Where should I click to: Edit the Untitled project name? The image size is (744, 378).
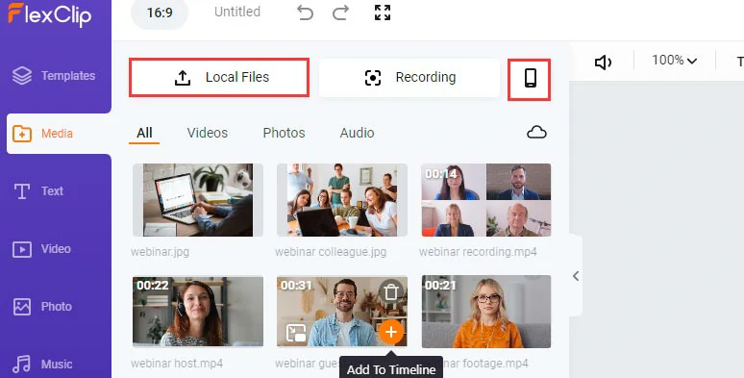(x=237, y=12)
